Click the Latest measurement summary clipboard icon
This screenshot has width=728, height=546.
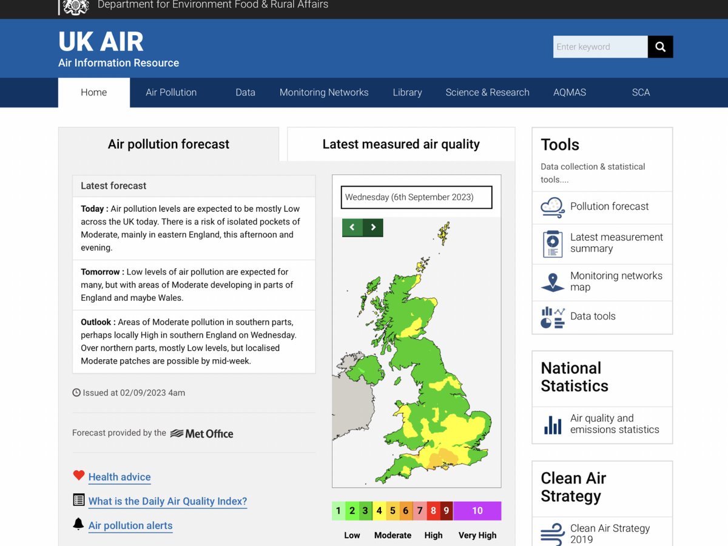(x=552, y=243)
